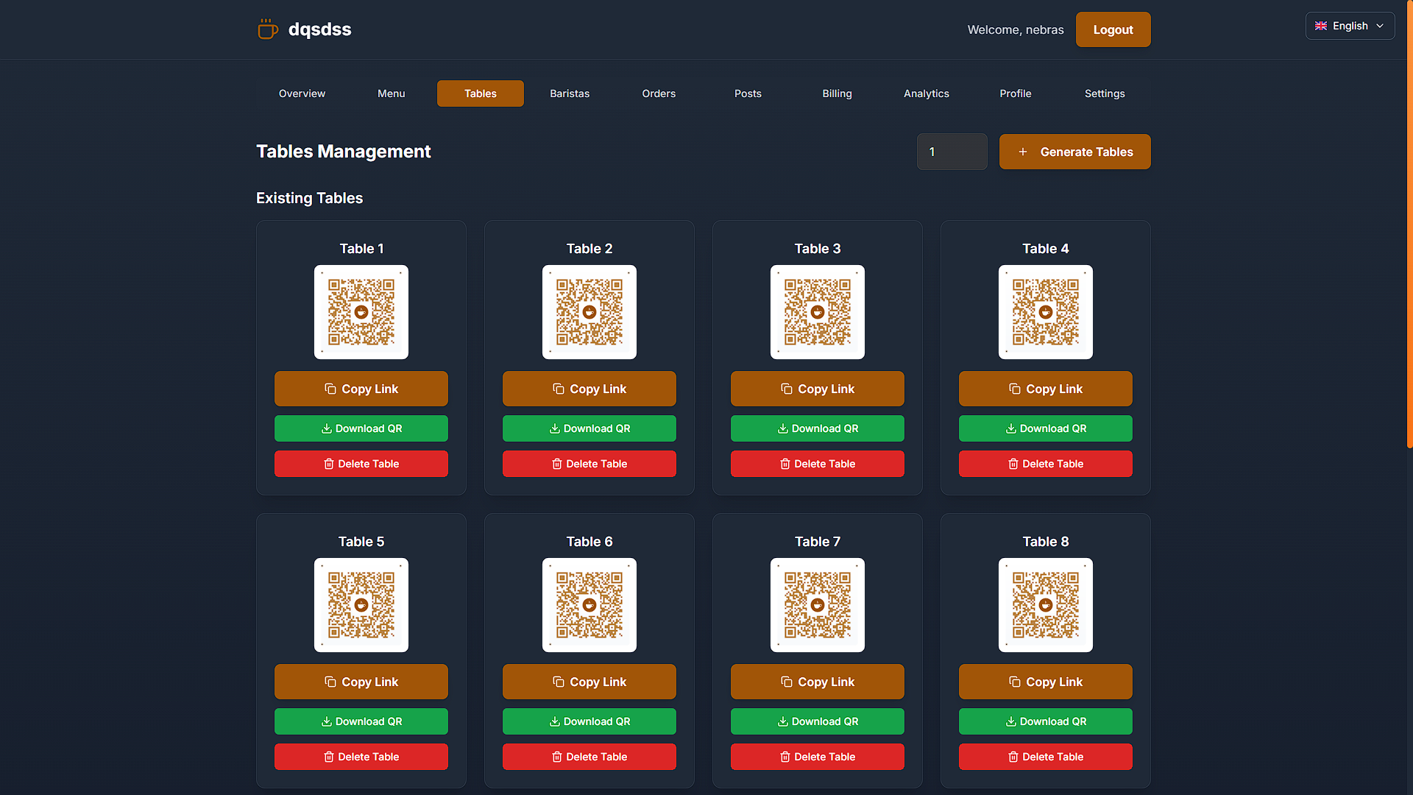This screenshot has height=795, width=1413.
Task: Click the download icon for Table 1's QR
Action: [327, 428]
